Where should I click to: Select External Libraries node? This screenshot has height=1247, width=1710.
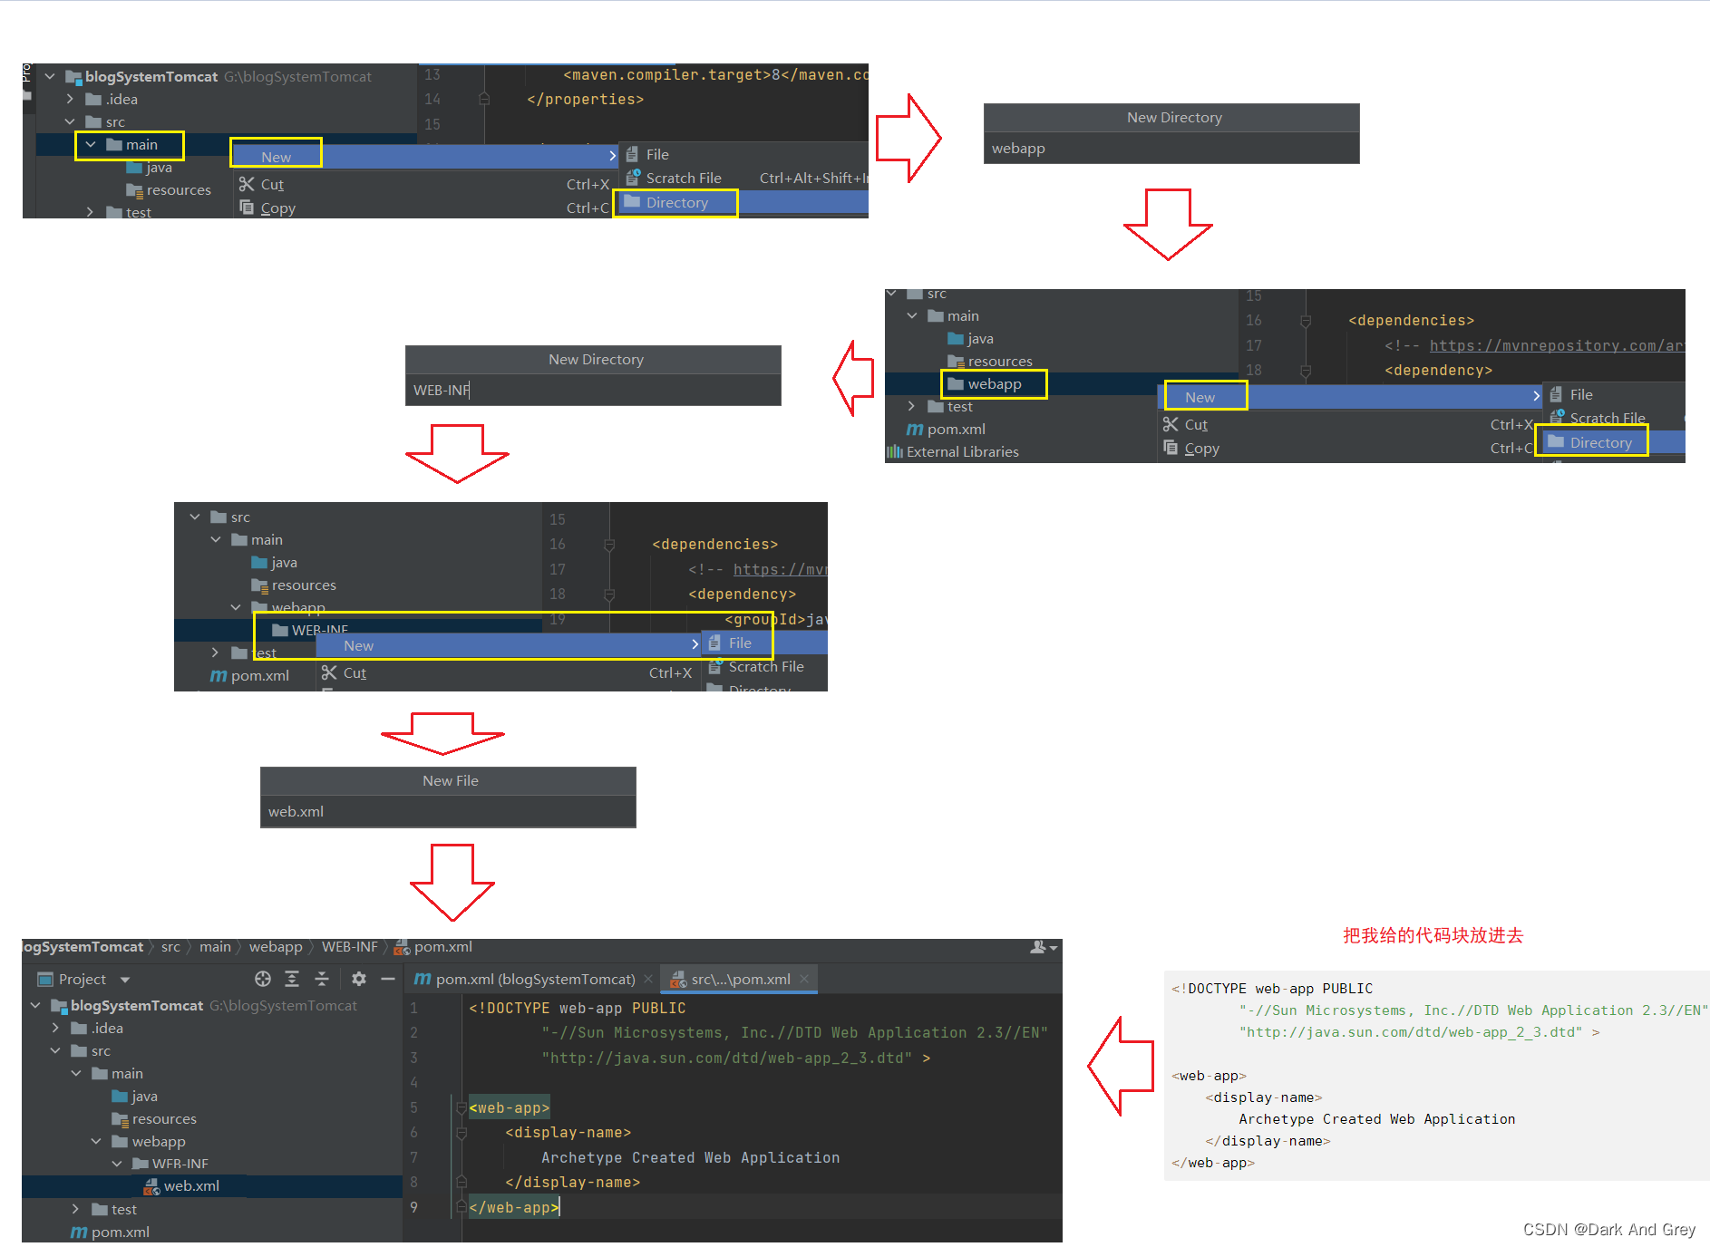(x=963, y=452)
